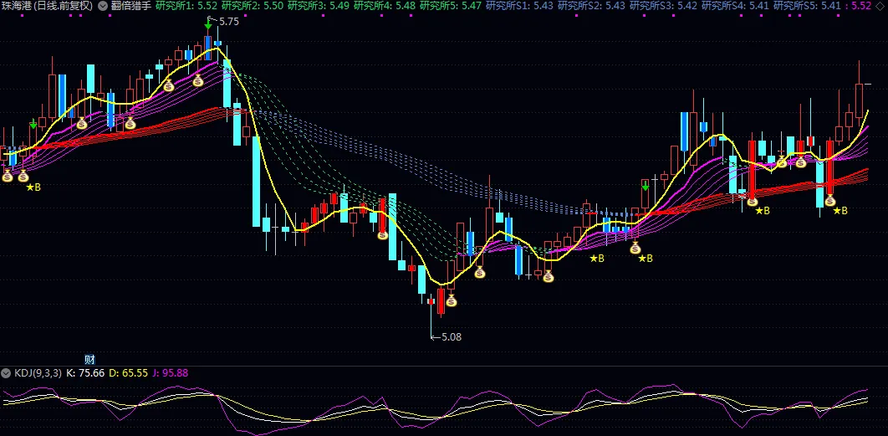Click the money bag above the rightmost ★B marker
This screenshot has height=436, width=888.
pos(830,200)
